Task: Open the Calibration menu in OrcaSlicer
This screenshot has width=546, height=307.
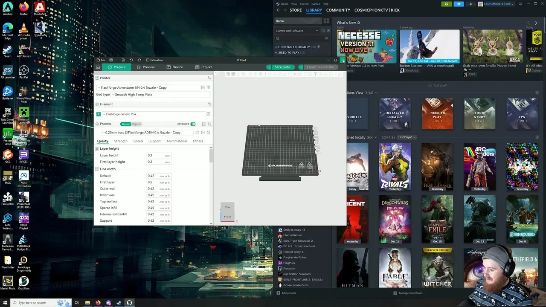Action: [x=154, y=60]
